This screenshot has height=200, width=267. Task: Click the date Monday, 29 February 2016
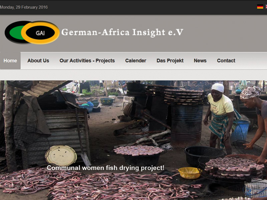click(24, 7)
